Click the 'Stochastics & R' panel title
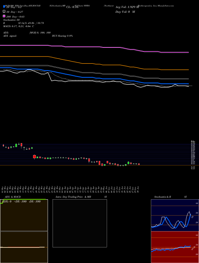 163,197
